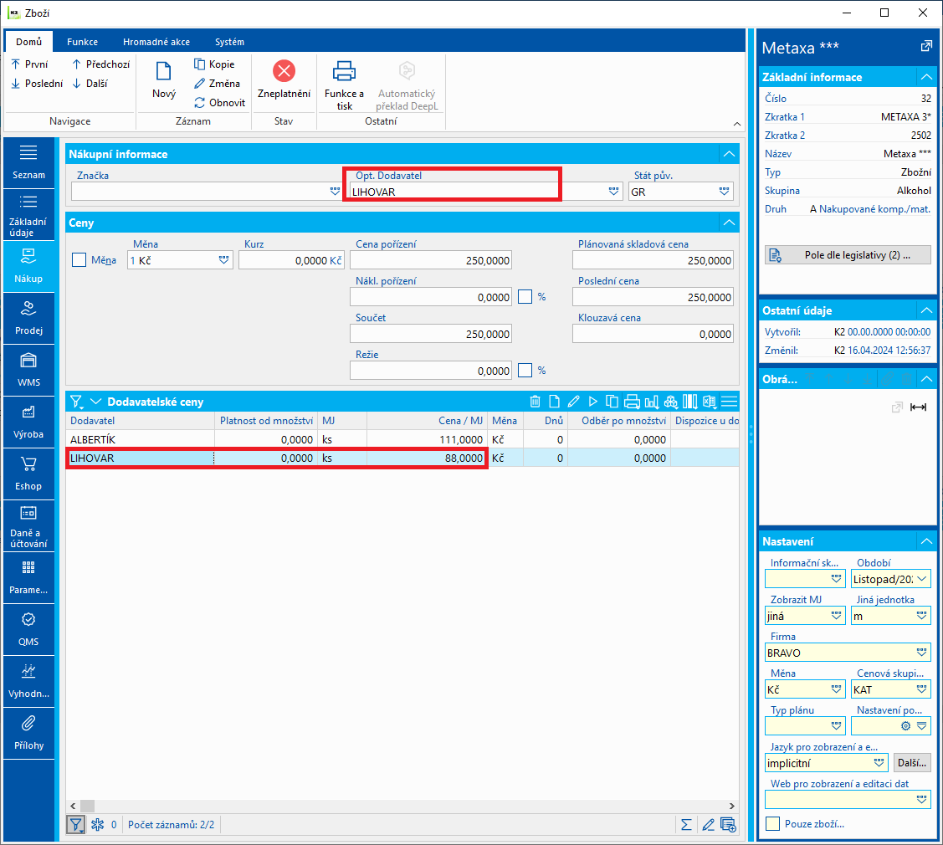Delete supplier price with trash icon

(535, 401)
